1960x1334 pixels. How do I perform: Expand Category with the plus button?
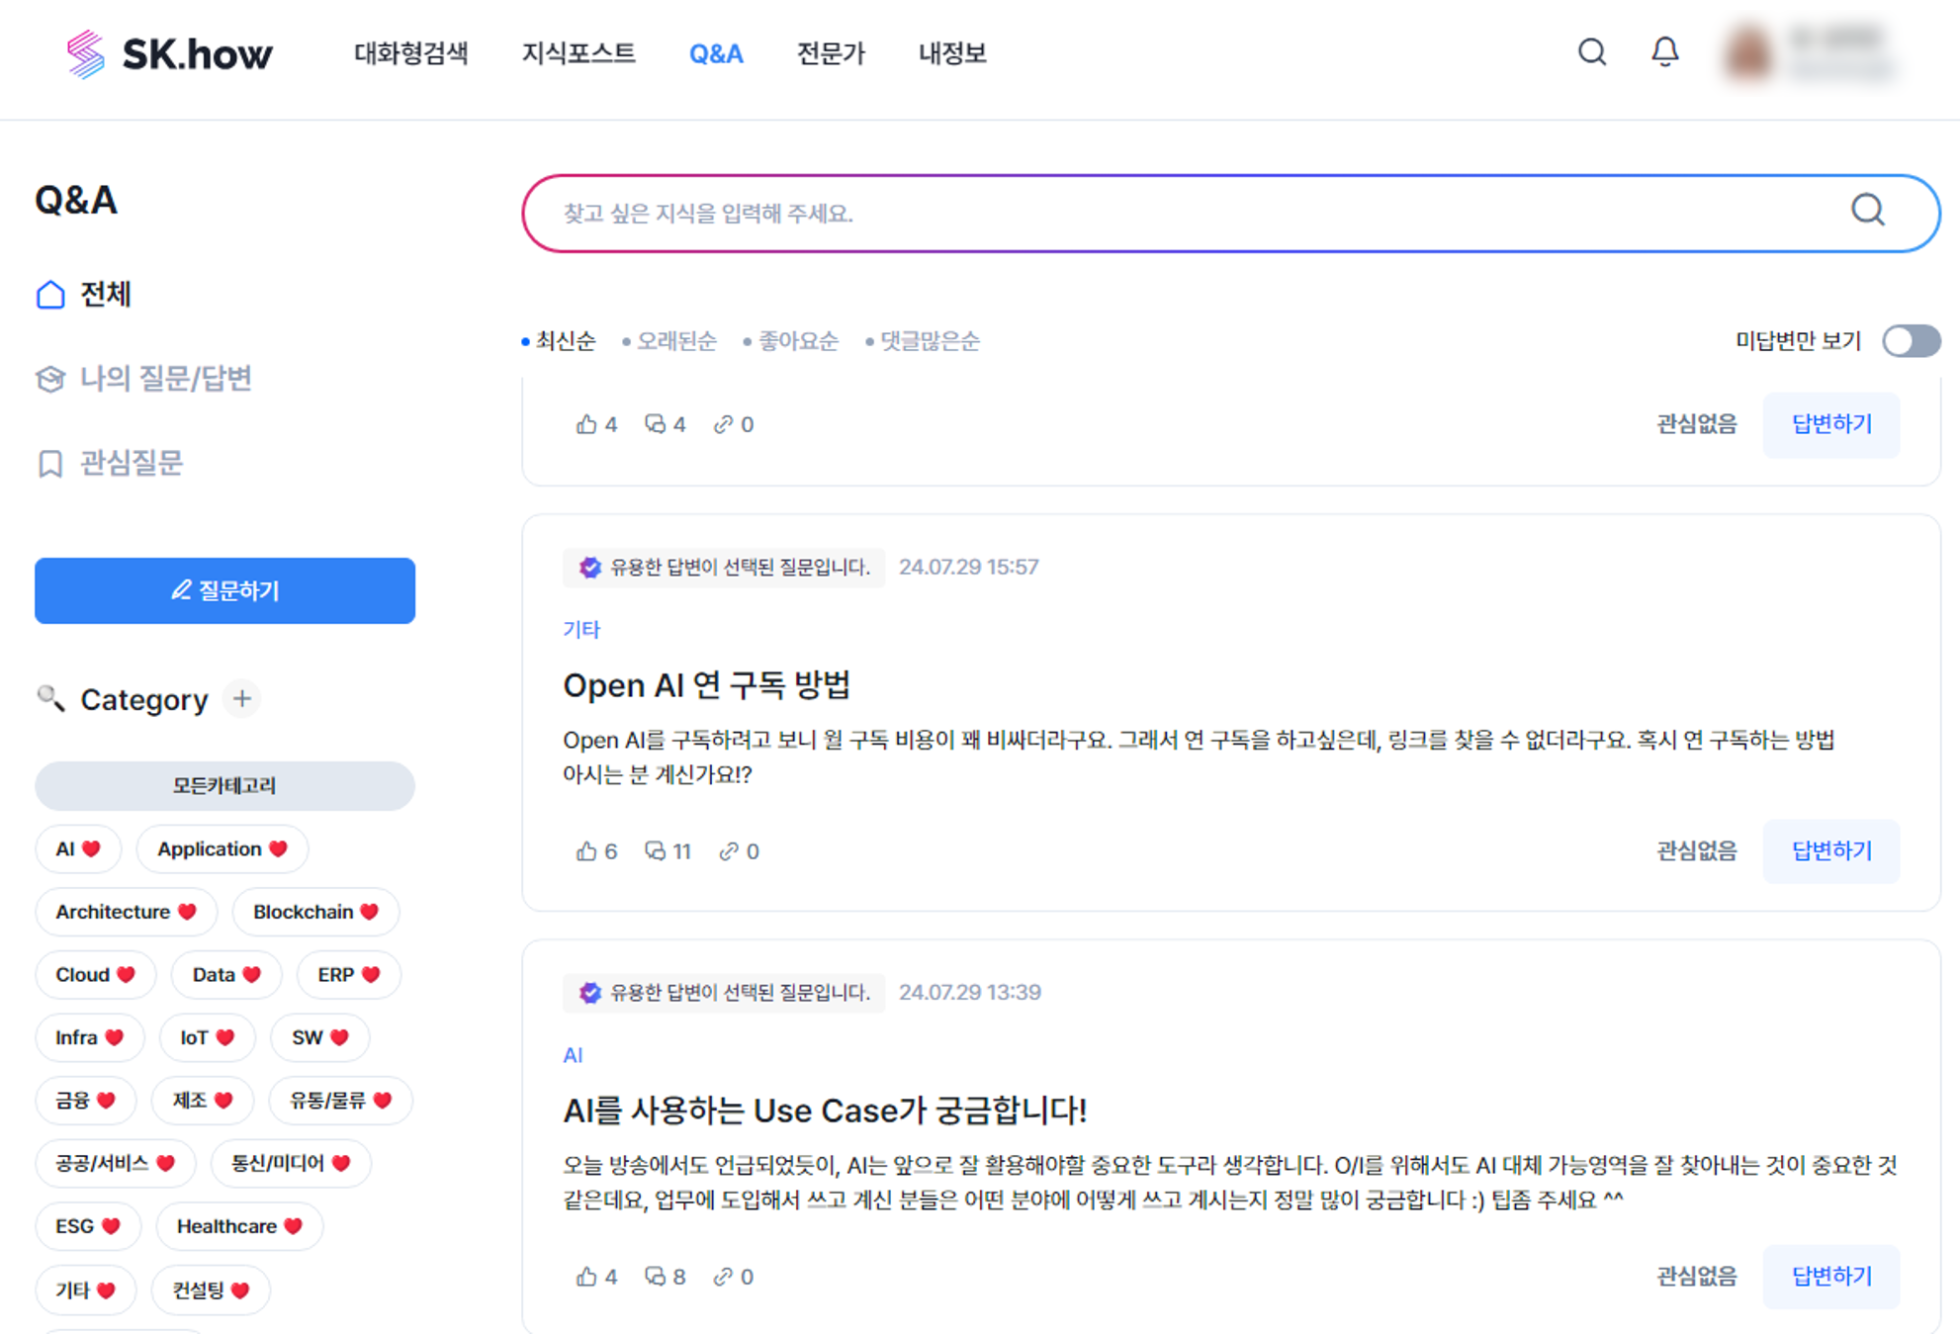pyautogui.click(x=242, y=699)
